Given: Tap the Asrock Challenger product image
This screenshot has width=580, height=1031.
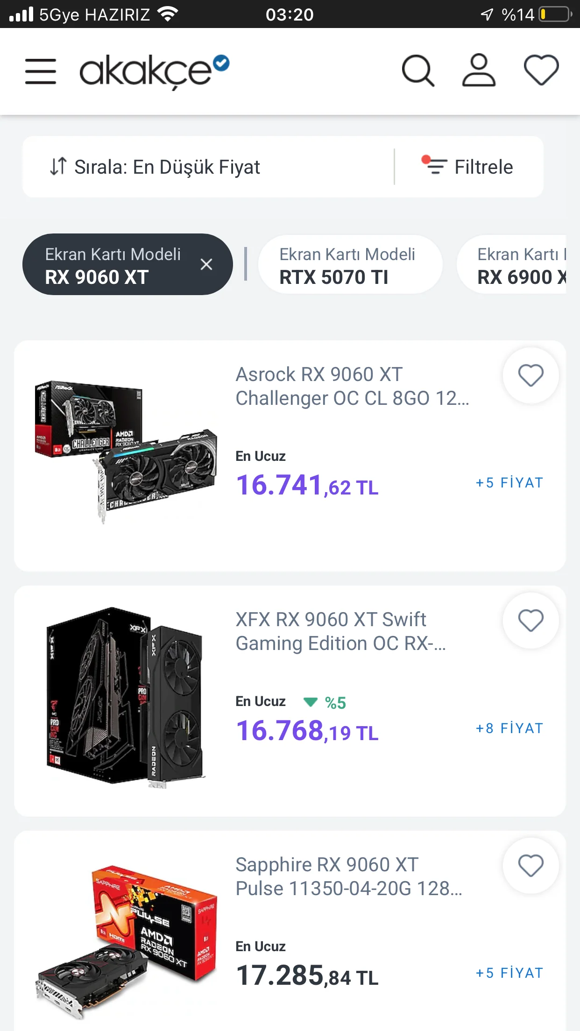Looking at the screenshot, I should 125,452.
